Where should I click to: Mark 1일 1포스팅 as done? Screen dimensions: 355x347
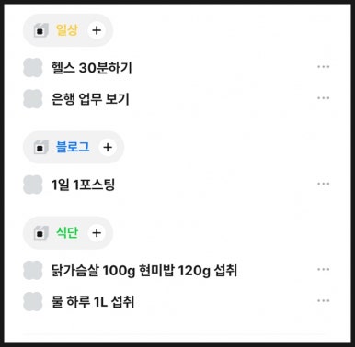pos(33,185)
